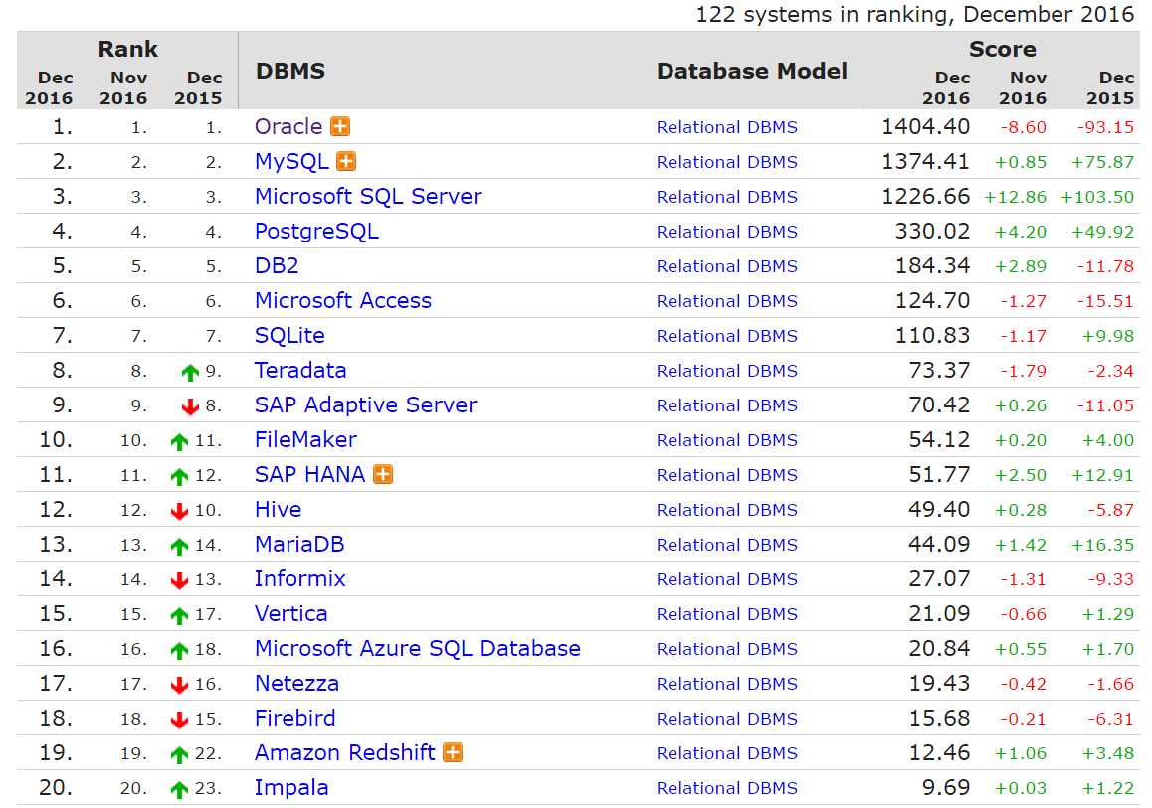Click the DBMS column header

290,71
